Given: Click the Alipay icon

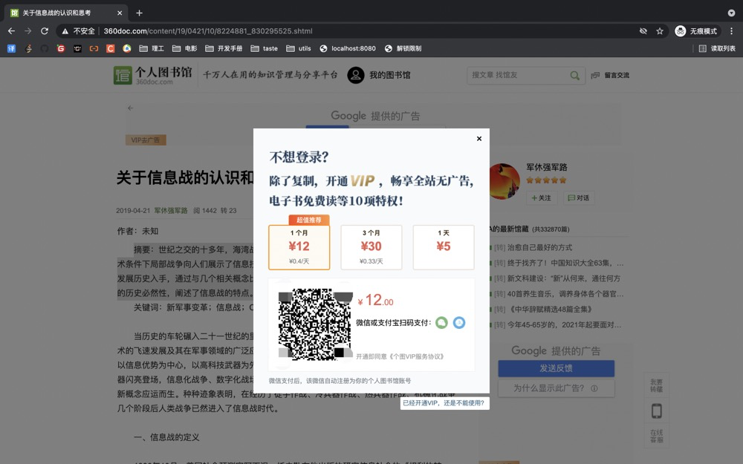Looking at the screenshot, I should tap(459, 323).
